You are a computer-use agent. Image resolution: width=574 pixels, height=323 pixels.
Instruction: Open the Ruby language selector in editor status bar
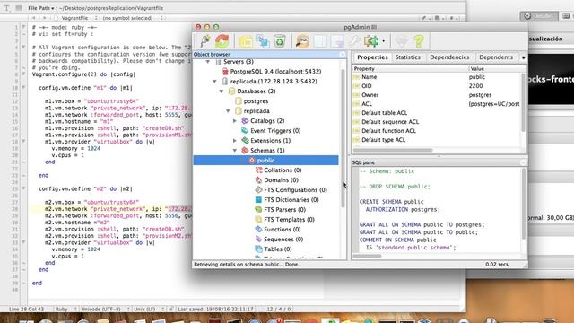click(x=65, y=309)
